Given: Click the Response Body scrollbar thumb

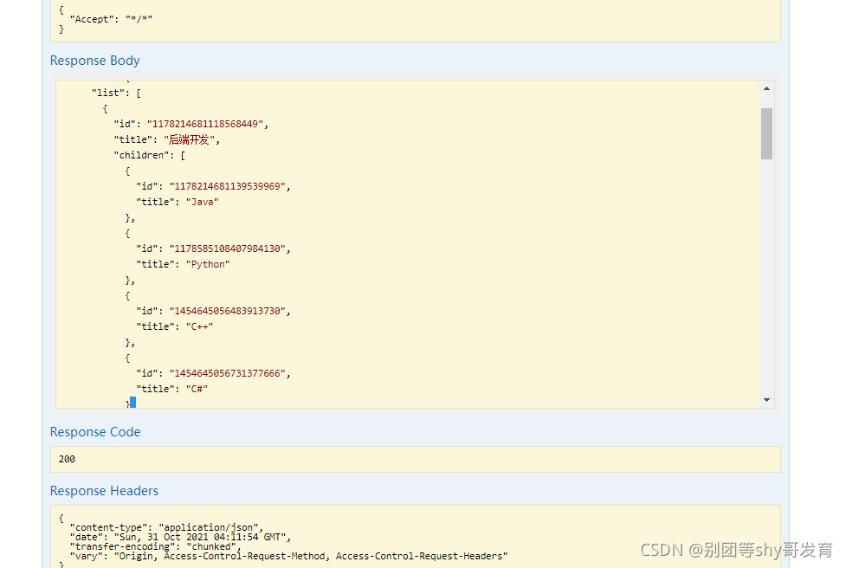Looking at the screenshot, I should click(x=766, y=133).
